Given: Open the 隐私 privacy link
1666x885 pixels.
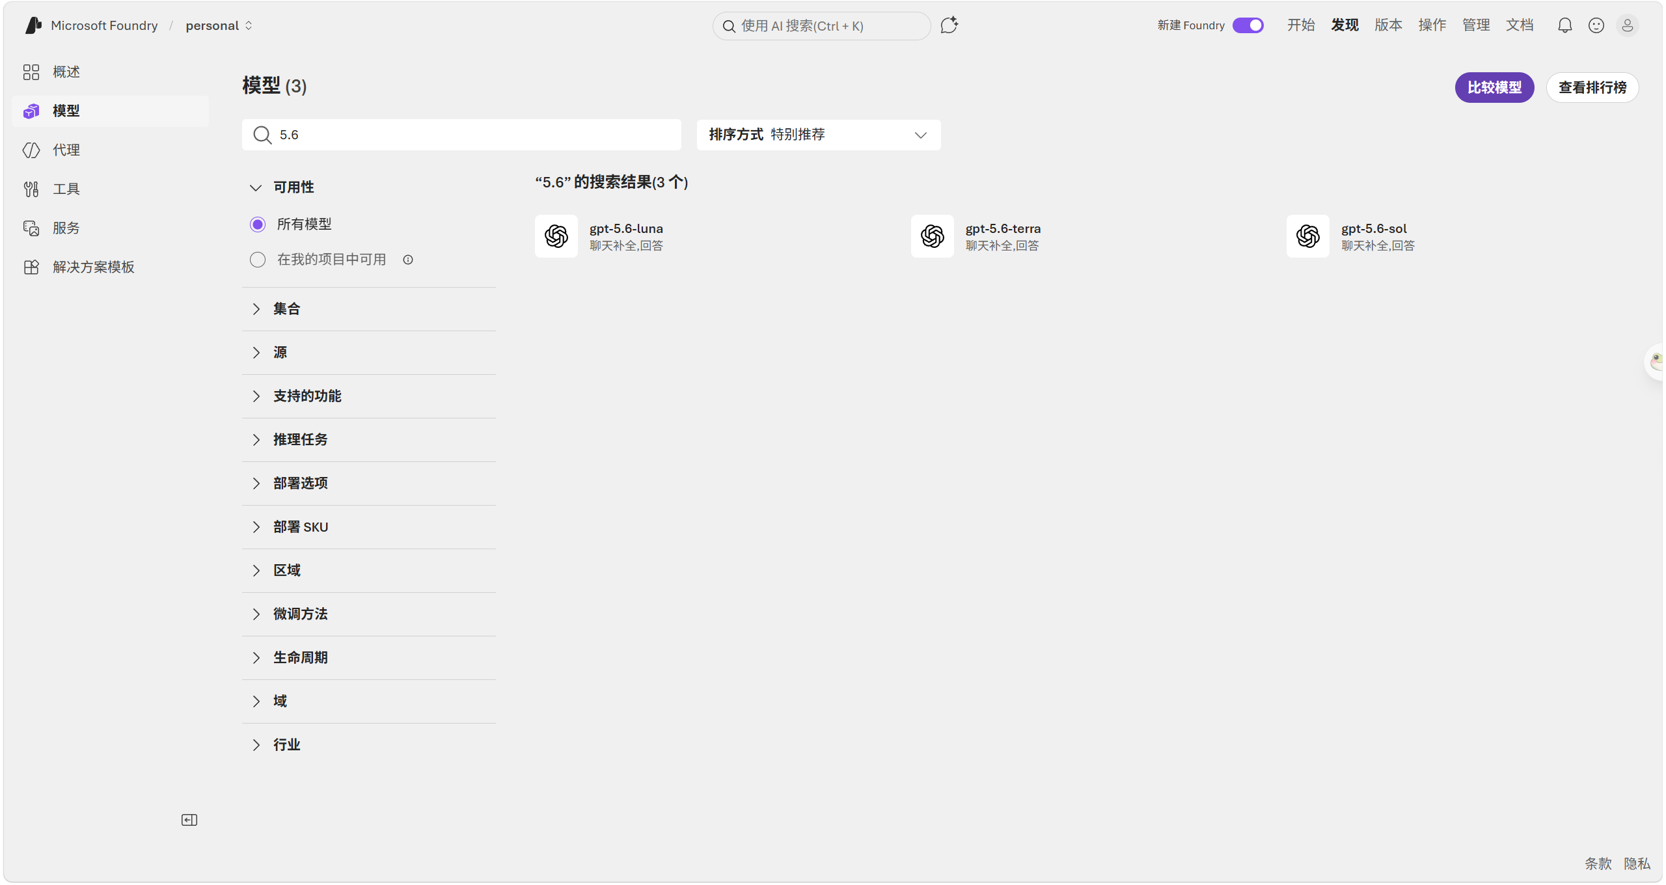Looking at the screenshot, I should [x=1637, y=864].
